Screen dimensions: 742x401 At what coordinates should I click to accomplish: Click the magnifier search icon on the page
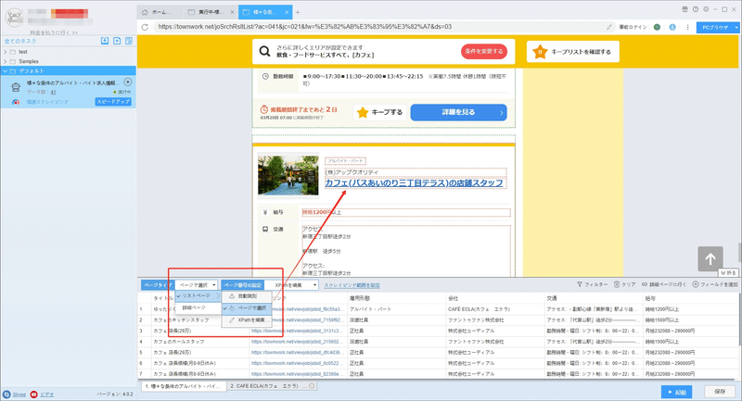pos(264,51)
